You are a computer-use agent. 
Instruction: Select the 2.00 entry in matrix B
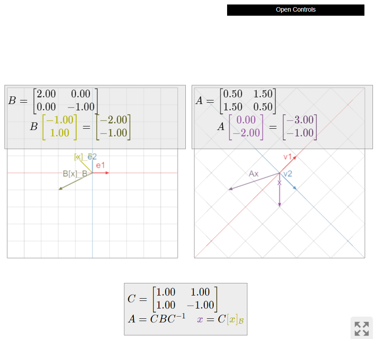tap(46, 94)
